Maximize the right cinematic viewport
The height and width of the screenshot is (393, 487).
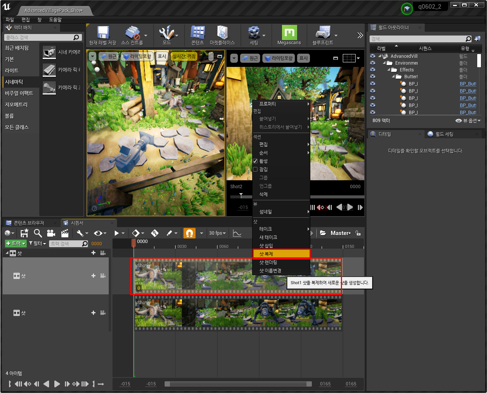(x=335, y=58)
